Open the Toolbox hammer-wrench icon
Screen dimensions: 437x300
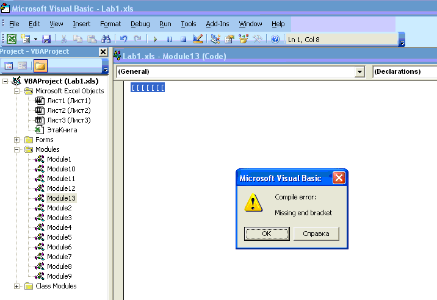coord(257,39)
